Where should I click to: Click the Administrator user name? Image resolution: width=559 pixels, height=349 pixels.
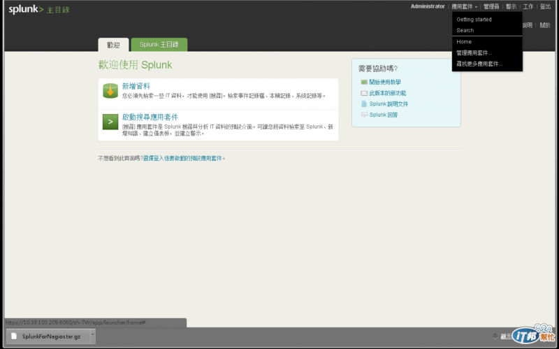pyautogui.click(x=428, y=6)
